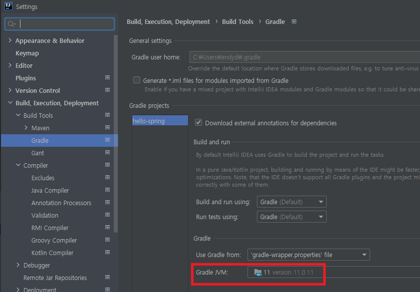420x292 pixels.
Task: Open Plugins settings page
Action: click(26, 78)
